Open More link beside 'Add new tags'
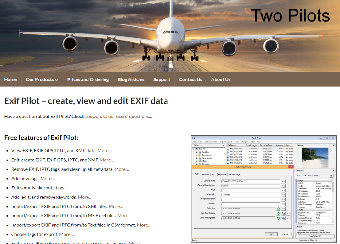This screenshot has height=244, width=340. [x=48, y=178]
